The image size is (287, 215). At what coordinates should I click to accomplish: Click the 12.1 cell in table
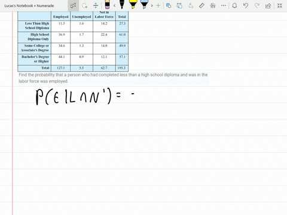pyautogui.click(x=104, y=57)
